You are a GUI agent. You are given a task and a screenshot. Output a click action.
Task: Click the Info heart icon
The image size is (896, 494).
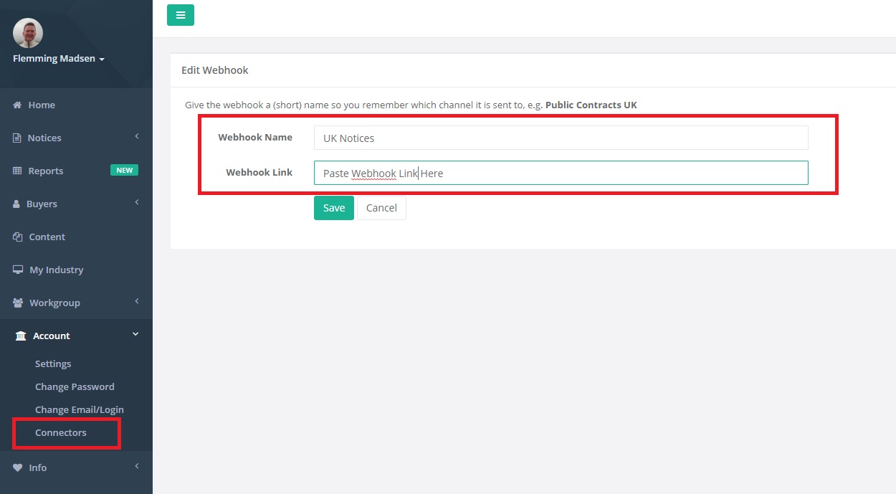click(16, 467)
